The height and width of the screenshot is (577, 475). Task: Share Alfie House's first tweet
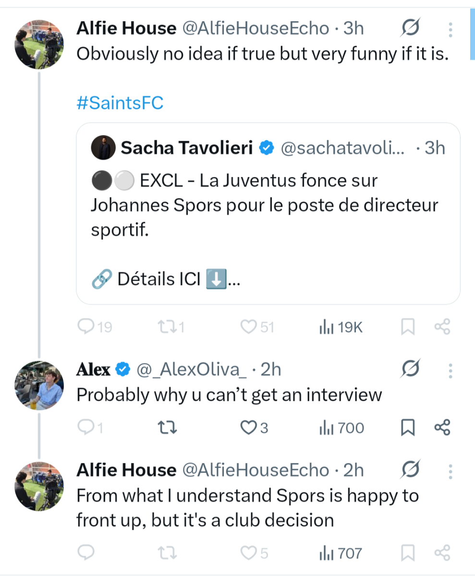[442, 327]
